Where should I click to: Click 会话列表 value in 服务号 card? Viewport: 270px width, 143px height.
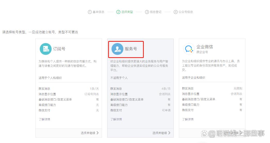click(165, 94)
